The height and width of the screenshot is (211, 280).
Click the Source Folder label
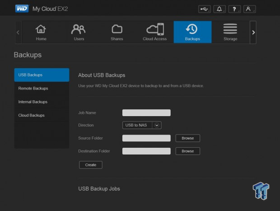click(90, 138)
